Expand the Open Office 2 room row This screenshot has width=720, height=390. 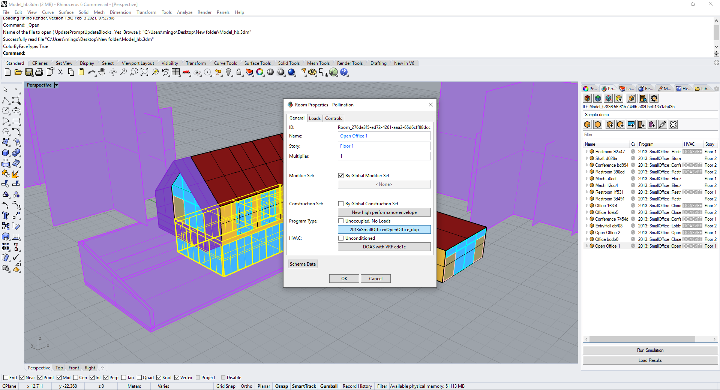(x=587, y=233)
